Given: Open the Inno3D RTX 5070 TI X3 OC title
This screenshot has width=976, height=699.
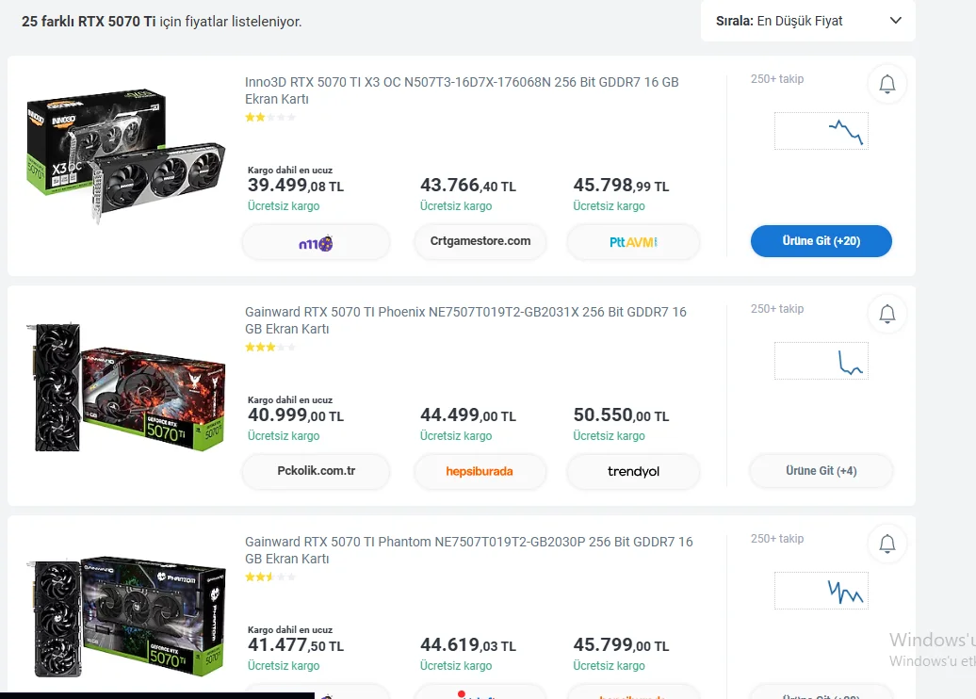Looking at the screenshot, I should pyautogui.click(x=462, y=90).
